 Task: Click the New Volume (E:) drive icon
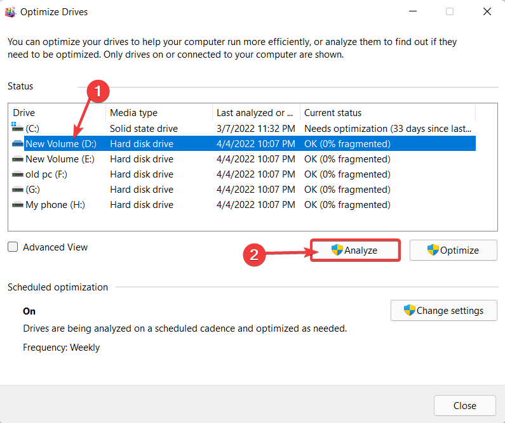(x=17, y=159)
